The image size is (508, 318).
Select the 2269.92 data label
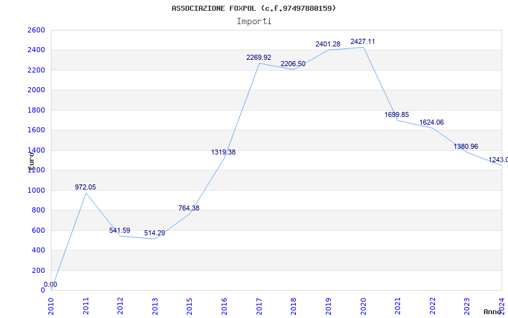pyautogui.click(x=259, y=57)
